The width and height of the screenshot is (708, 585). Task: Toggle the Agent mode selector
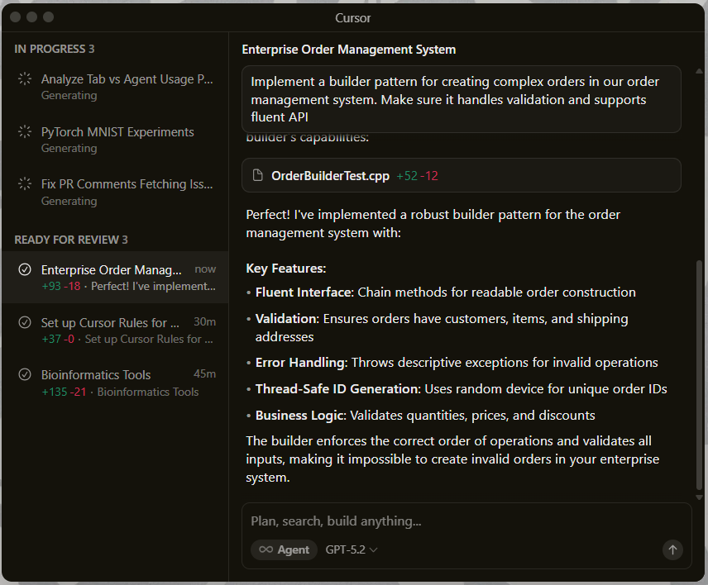(284, 549)
